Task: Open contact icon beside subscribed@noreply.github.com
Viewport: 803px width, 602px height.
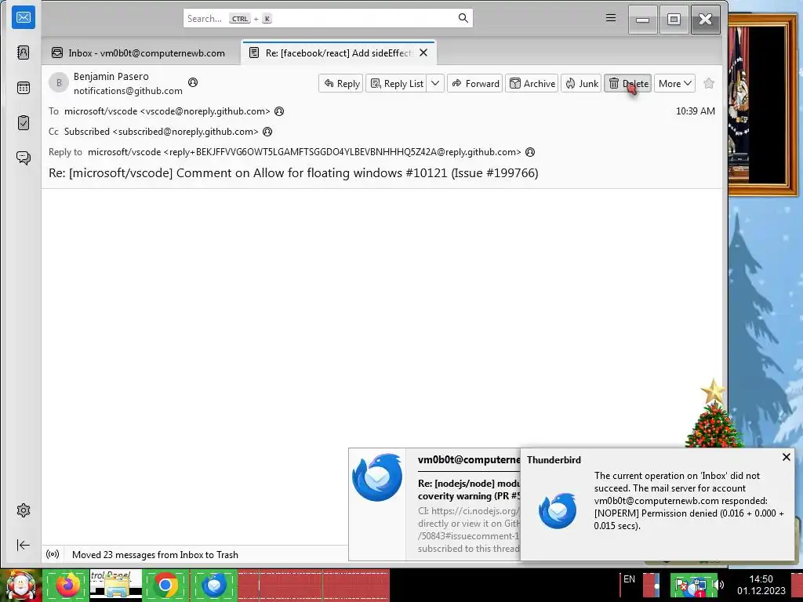Action: click(x=267, y=132)
